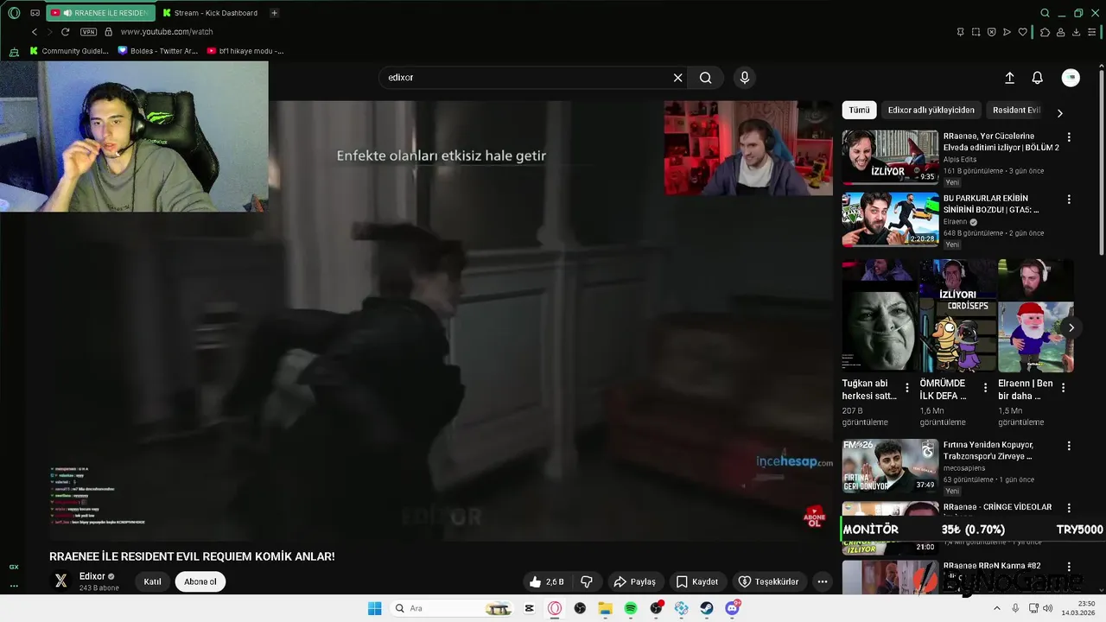Viewport: 1106px width, 622px height.
Task: Click the Abone ol subscribe button
Action: click(x=200, y=581)
